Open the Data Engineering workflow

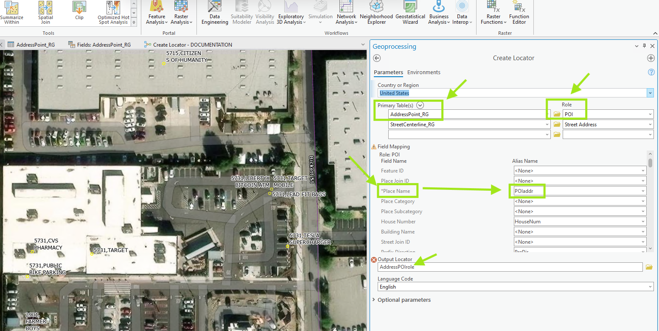pos(215,13)
